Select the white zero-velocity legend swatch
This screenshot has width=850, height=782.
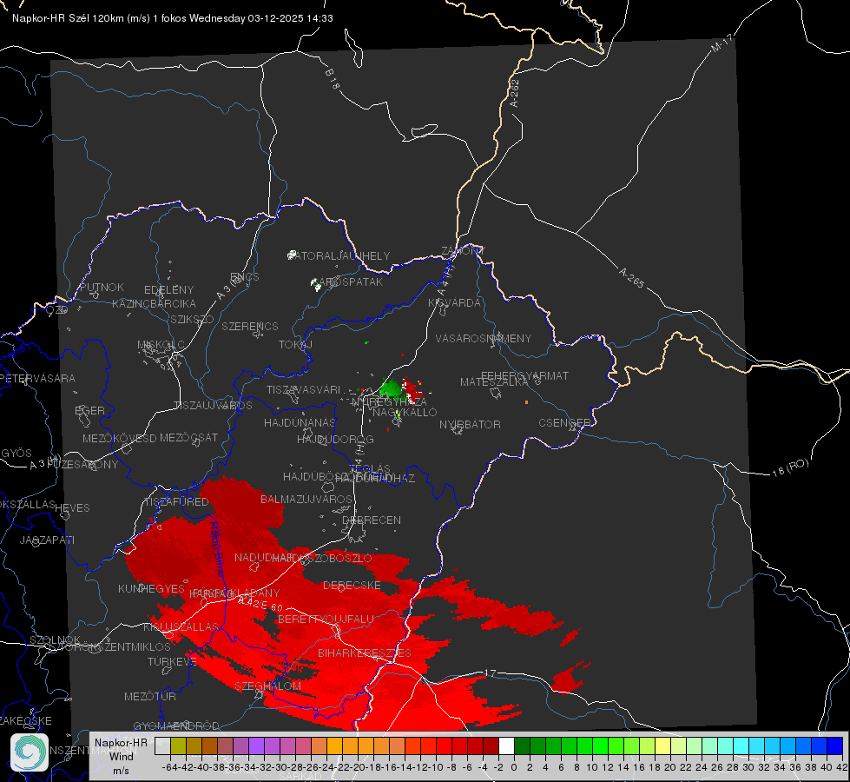[x=506, y=746]
